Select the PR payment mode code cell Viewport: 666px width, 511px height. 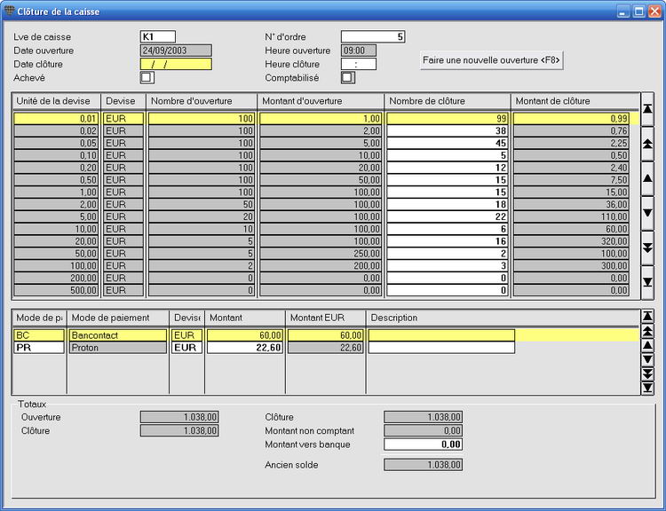click(39, 348)
